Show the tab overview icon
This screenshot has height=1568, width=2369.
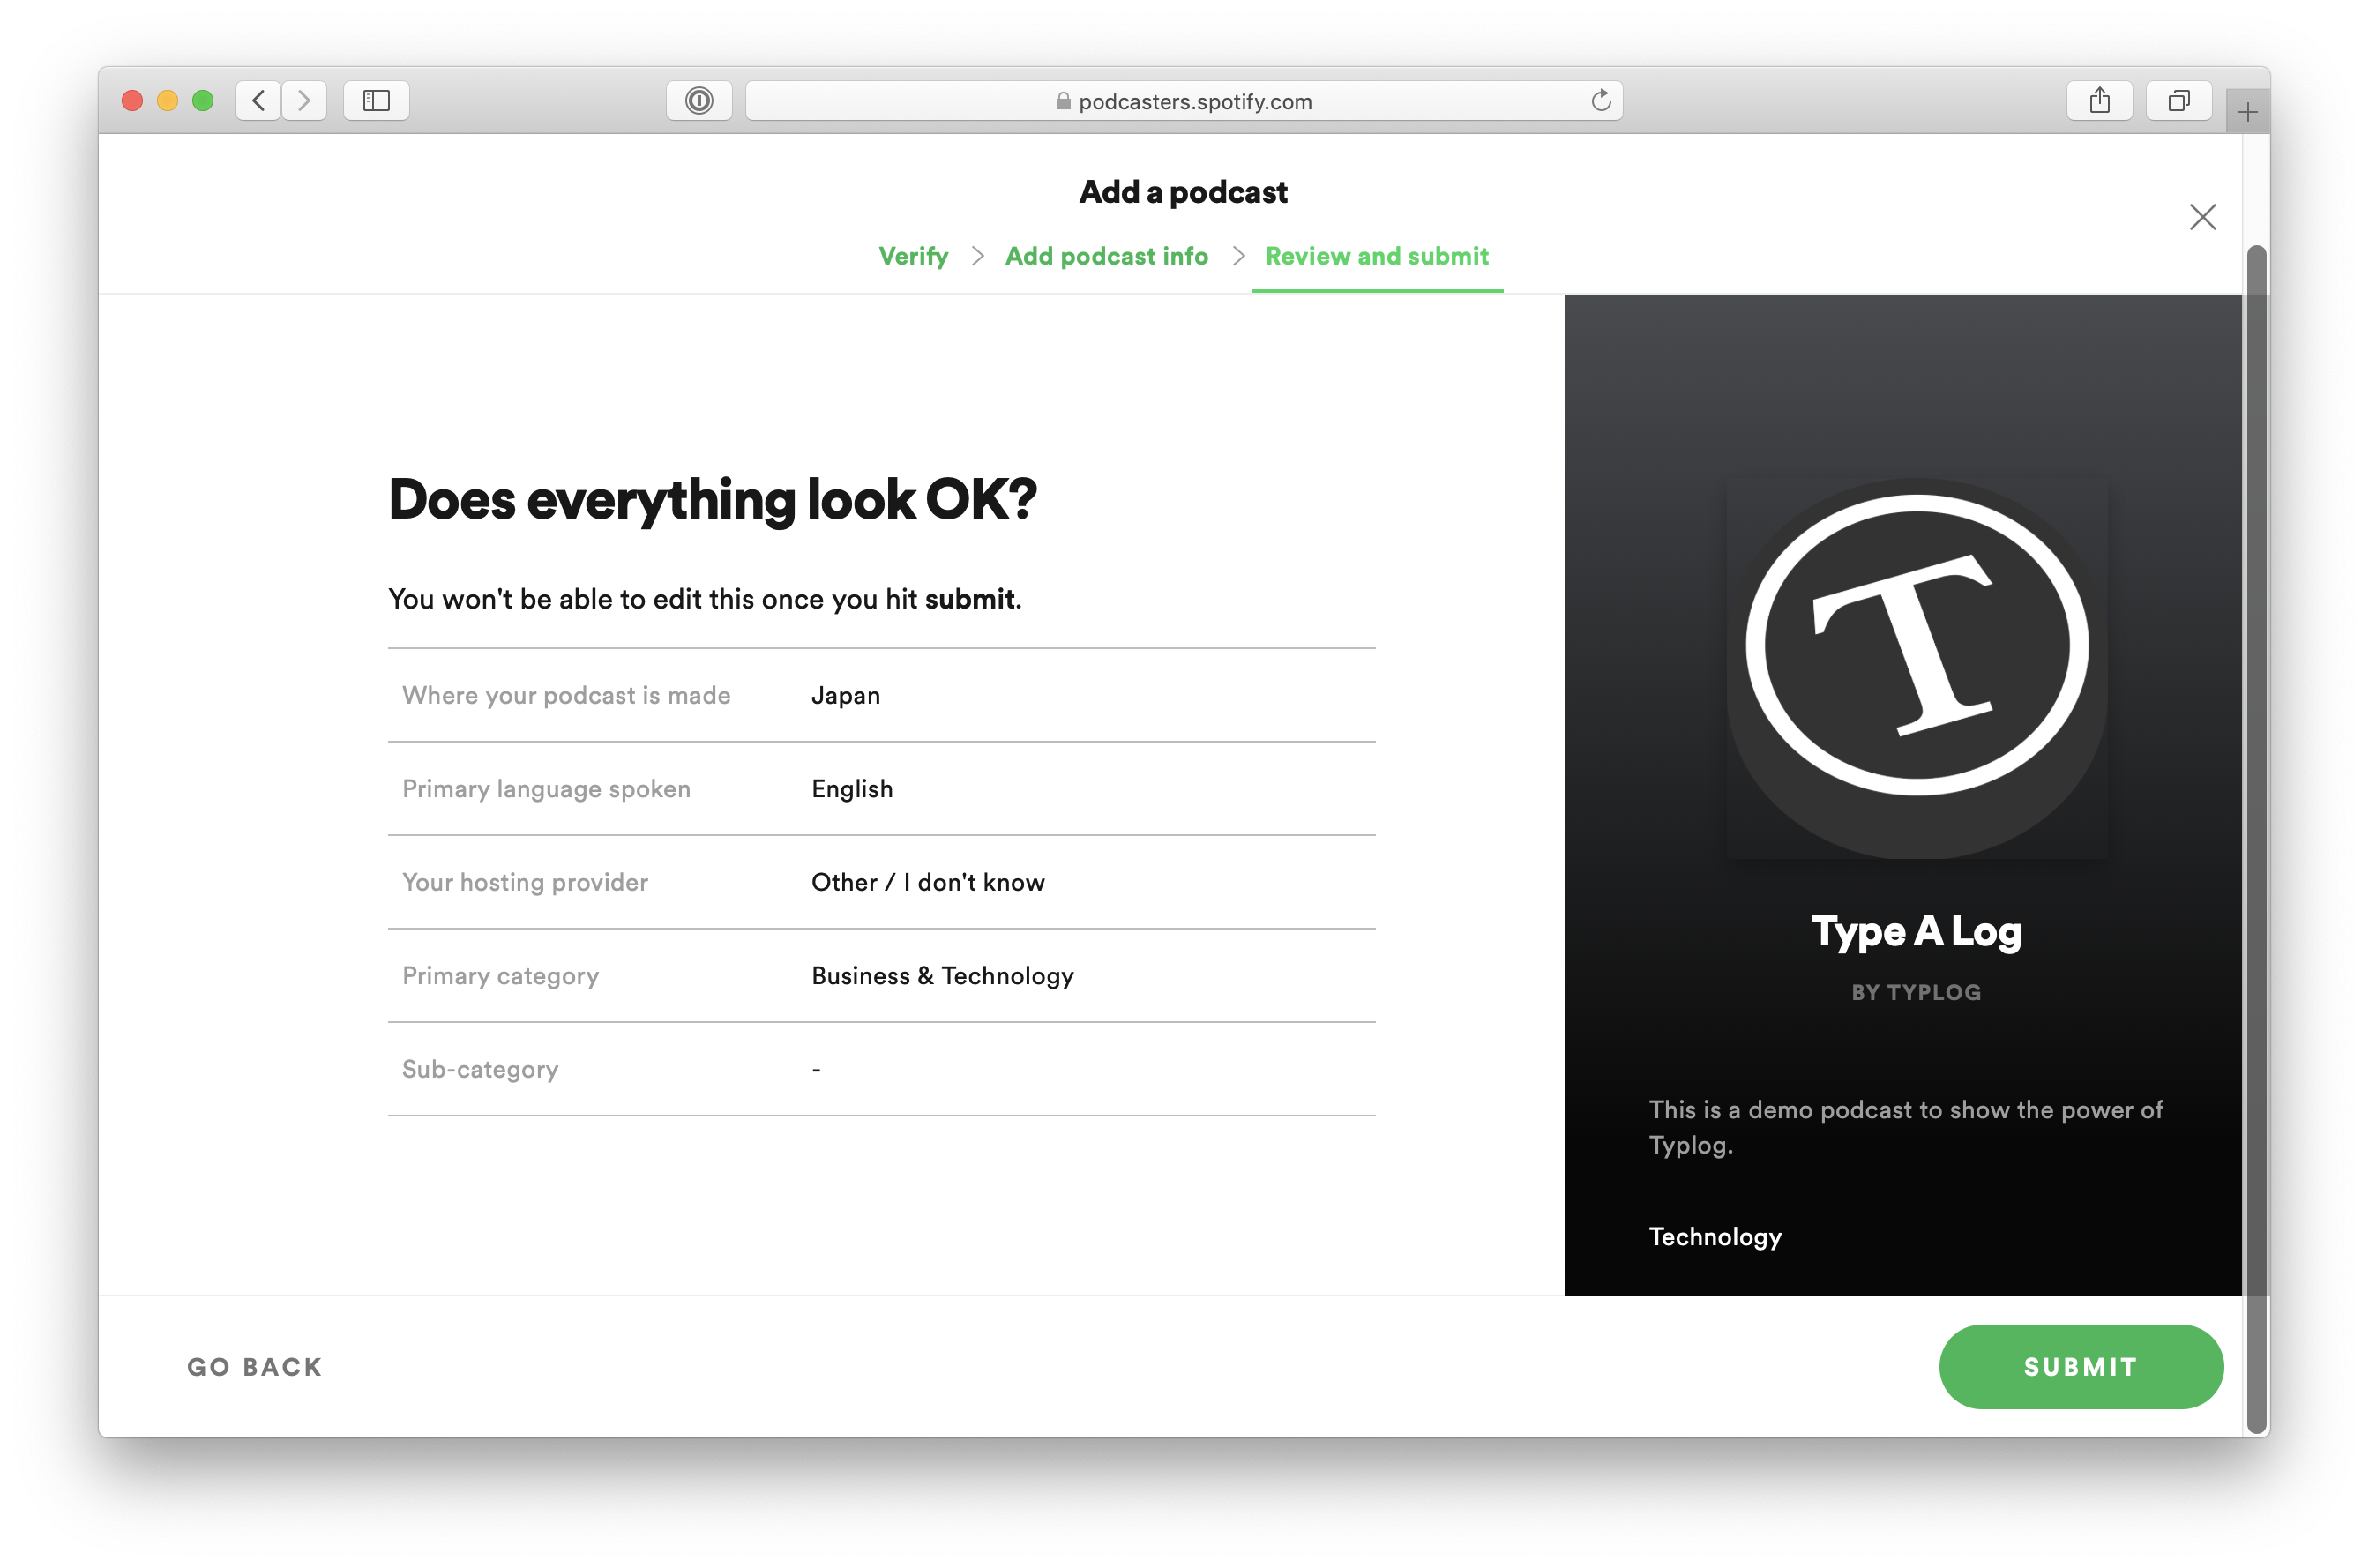click(x=2178, y=101)
